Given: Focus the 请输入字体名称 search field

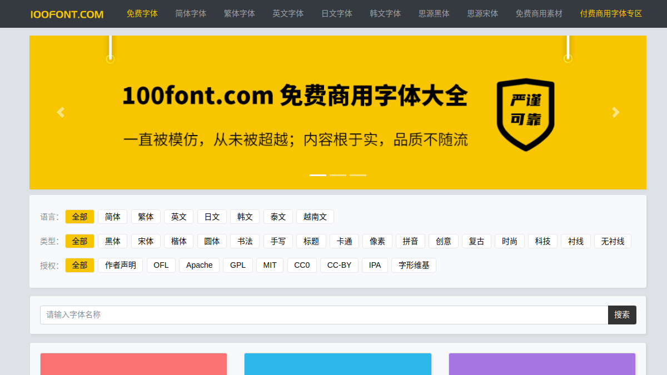Looking at the screenshot, I should pyautogui.click(x=324, y=315).
